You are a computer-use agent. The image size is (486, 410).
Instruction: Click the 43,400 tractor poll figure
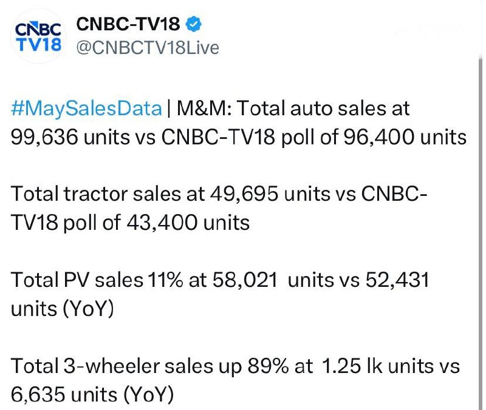point(162,223)
